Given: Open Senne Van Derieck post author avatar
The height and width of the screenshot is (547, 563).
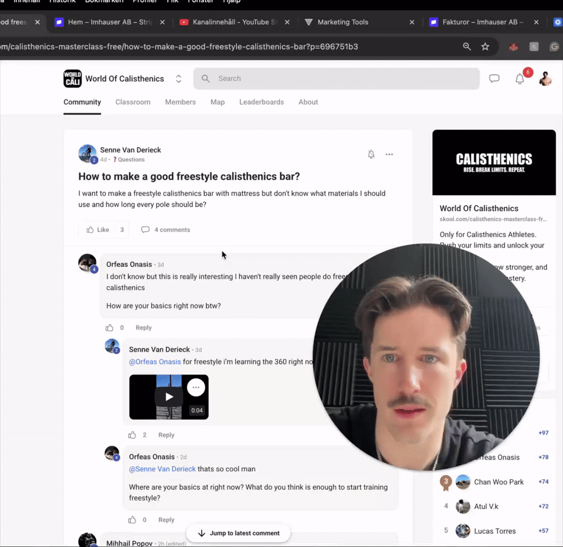Looking at the screenshot, I should point(87,154).
